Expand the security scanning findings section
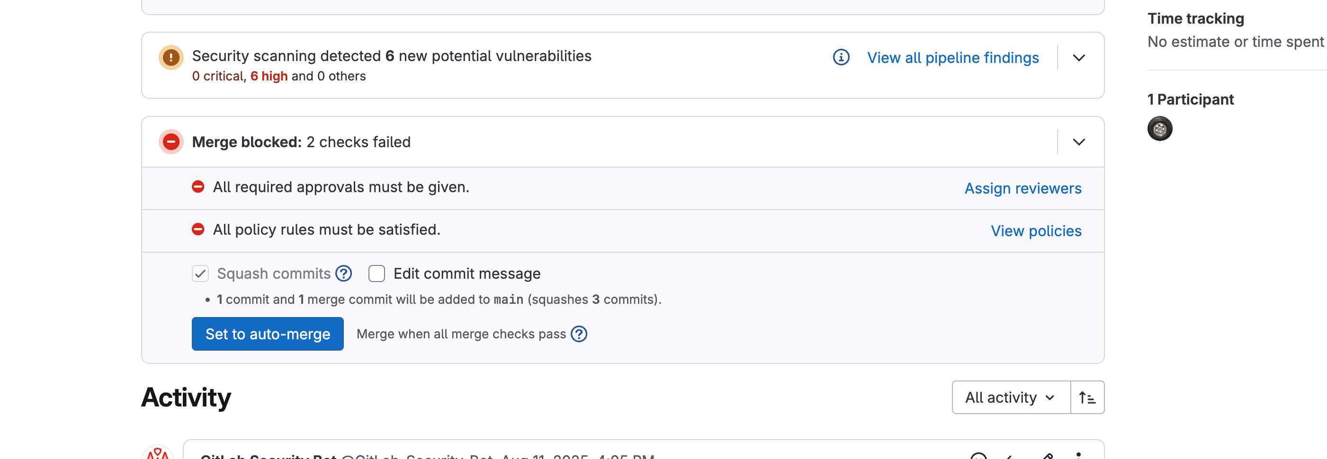Viewport: 1327px width, 459px height. [1079, 58]
